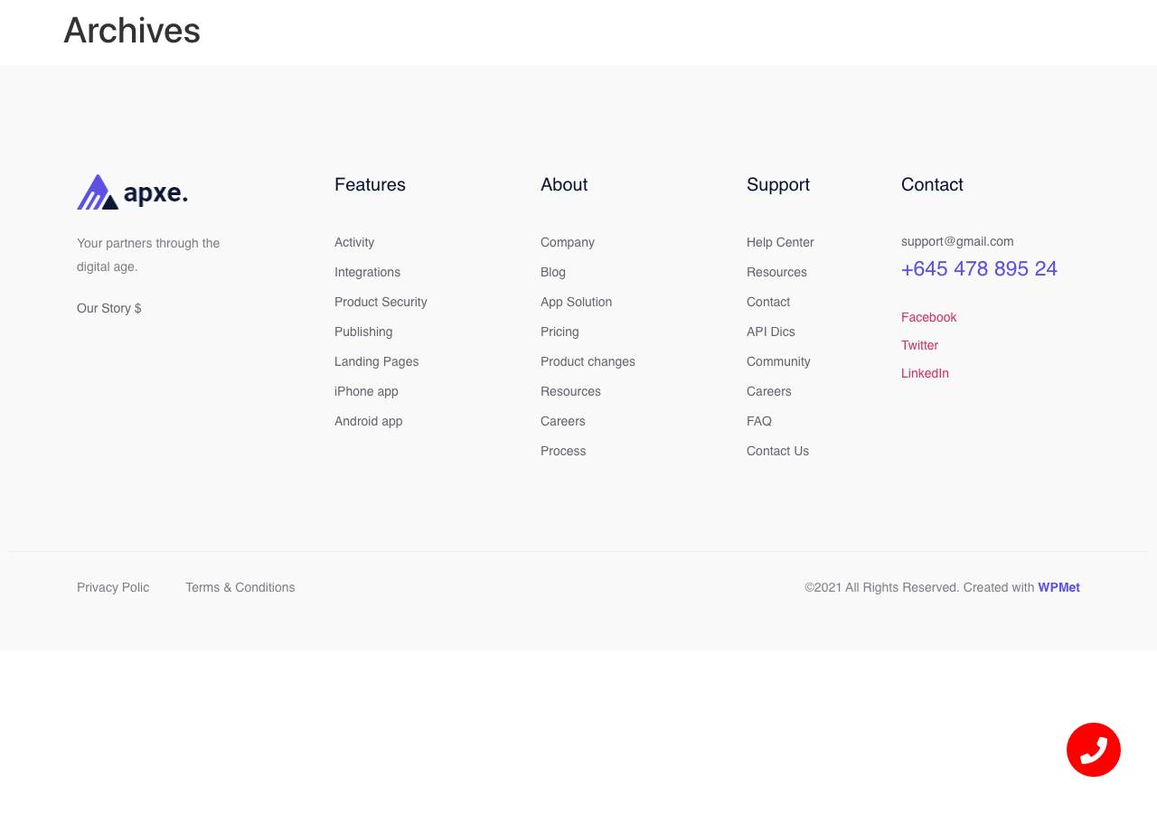Click Careers link under About
This screenshot has height=813, width=1157.
point(563,421)
